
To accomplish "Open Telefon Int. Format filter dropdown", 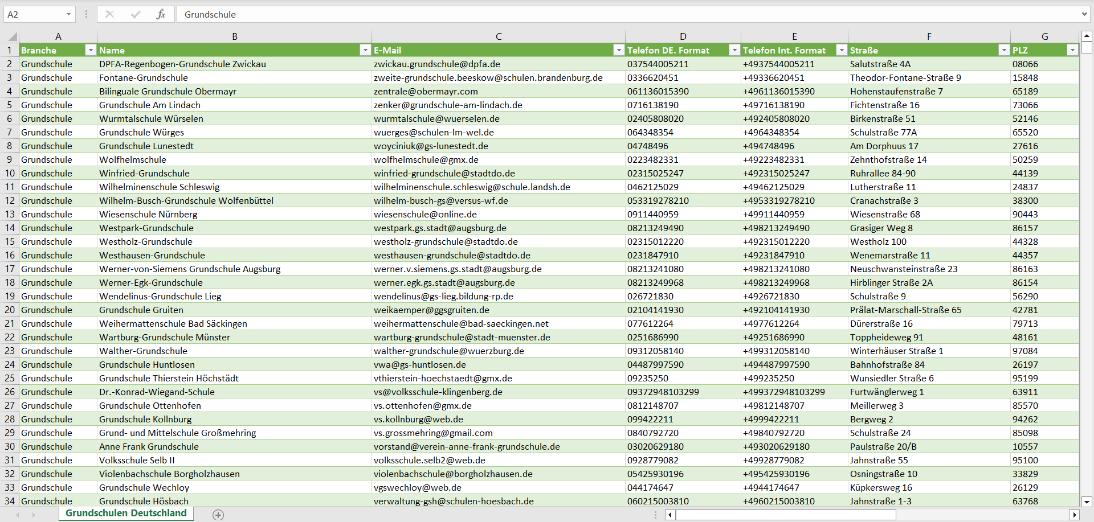I will click(842, 50).
